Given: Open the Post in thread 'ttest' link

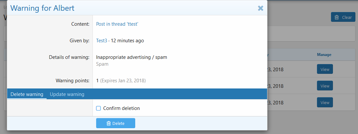Looking at the screenshot, I should 117,24.
